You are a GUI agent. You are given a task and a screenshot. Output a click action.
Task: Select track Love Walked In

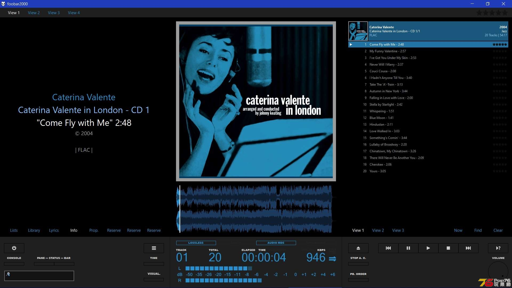(x=428, y=131)
